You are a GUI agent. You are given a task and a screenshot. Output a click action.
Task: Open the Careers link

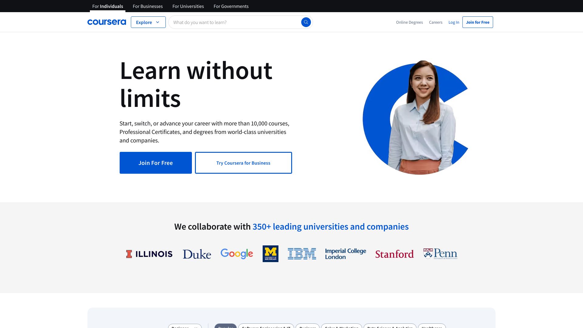tap(435, 22)
